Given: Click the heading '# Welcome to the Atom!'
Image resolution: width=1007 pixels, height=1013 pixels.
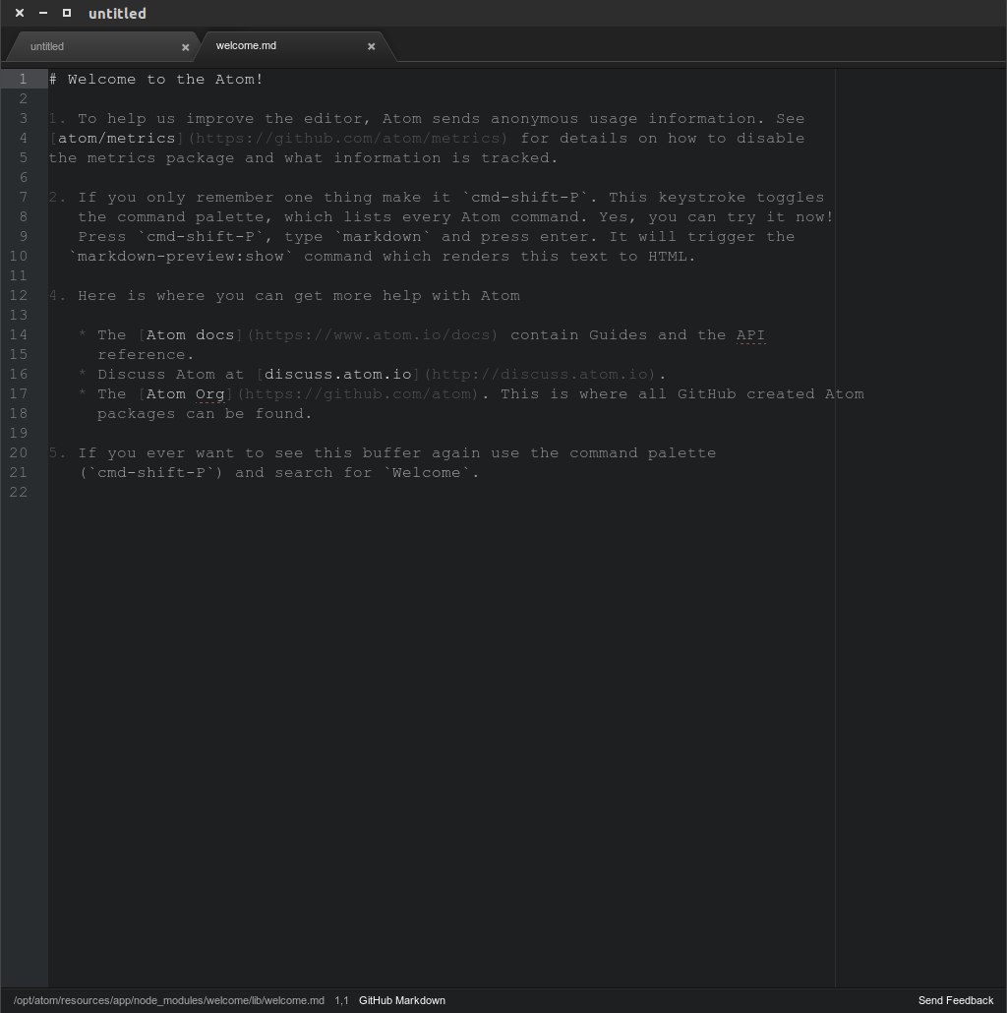Looking at the screenshot, I should tap(156, 79).
